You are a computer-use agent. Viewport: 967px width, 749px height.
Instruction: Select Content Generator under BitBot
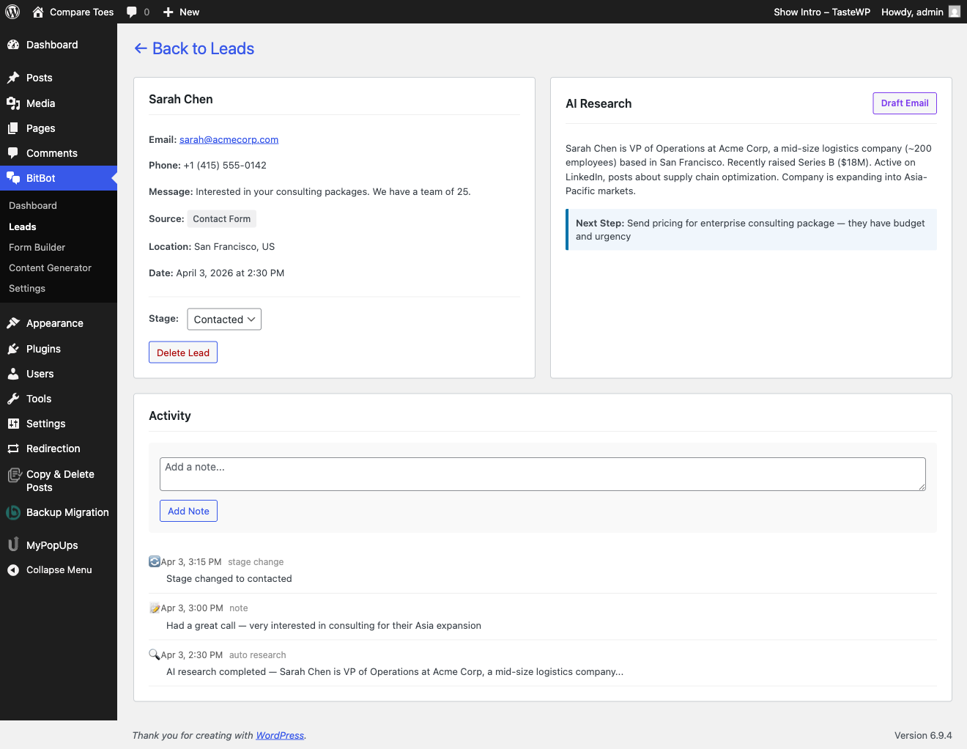(50, 267)
